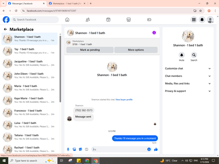Reload the page in the browser

[16, 10]
